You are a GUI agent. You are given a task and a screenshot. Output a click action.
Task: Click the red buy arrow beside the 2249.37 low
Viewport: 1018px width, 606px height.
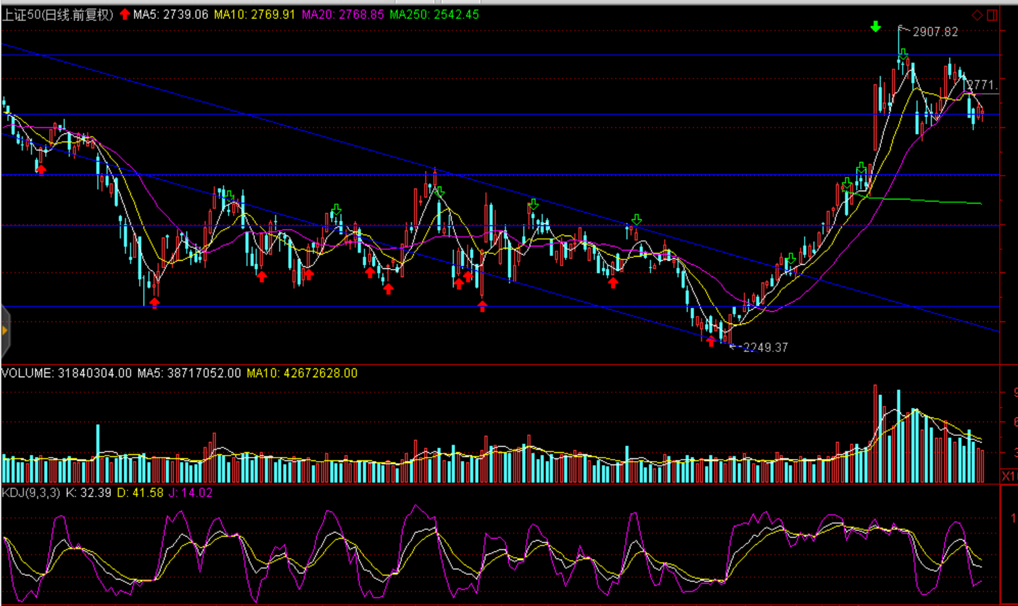click(x=711, y=340)
